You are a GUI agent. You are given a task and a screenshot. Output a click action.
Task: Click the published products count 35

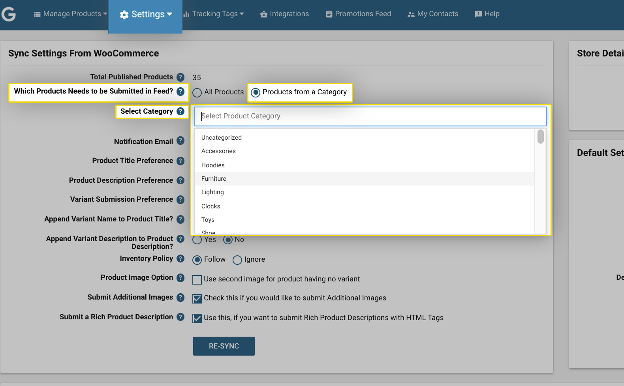197,78
